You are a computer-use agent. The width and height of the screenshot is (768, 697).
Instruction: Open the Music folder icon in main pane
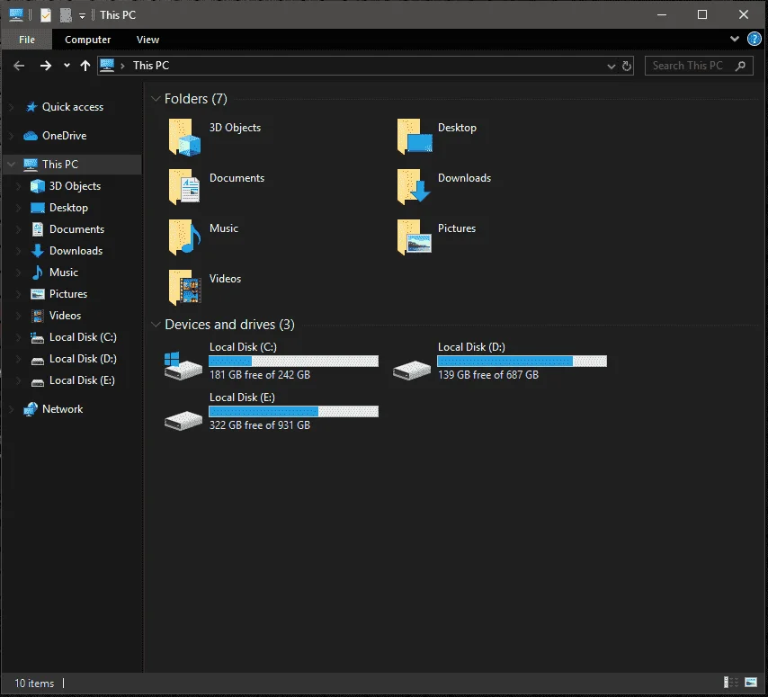[x=184, y=237]
